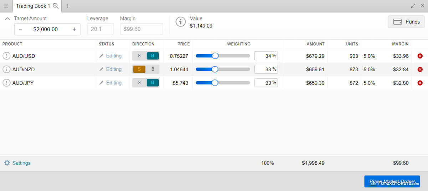Image resolution: width=428 pixels, height=191 pixels.
Task: Click the info icon beside Value
Action: (181, 22)
